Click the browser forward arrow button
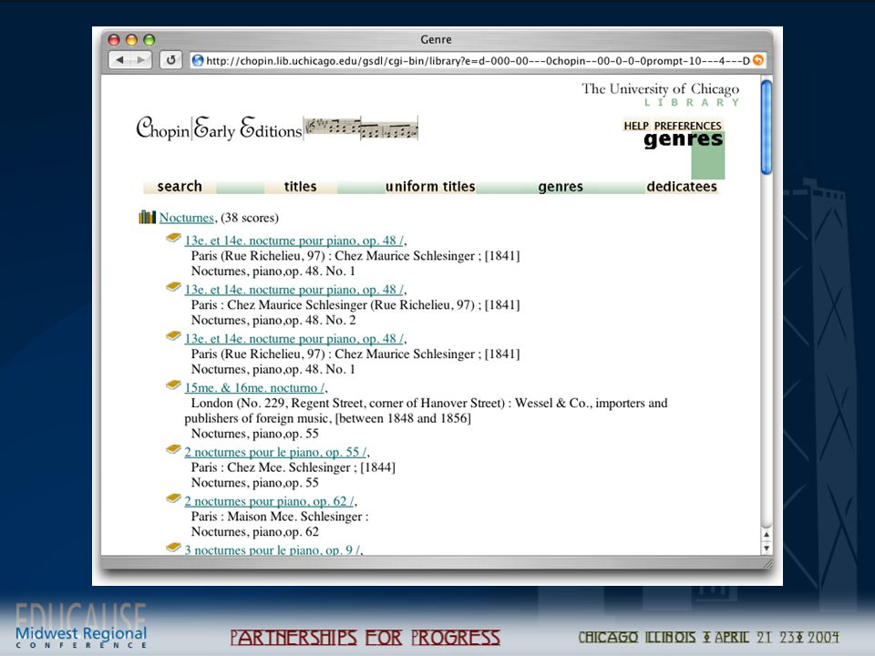 (140, 60)
